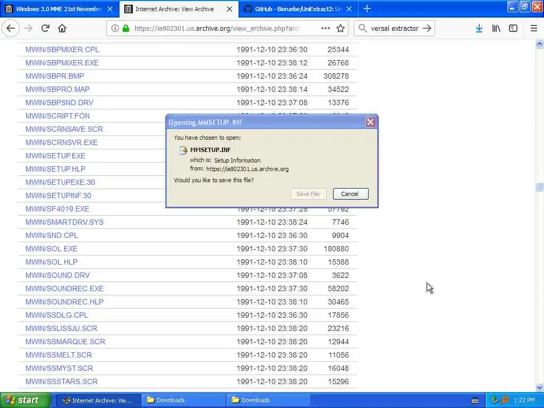
Task: Select the Internet Archive View Archive tab
Action: pos(179,9)
